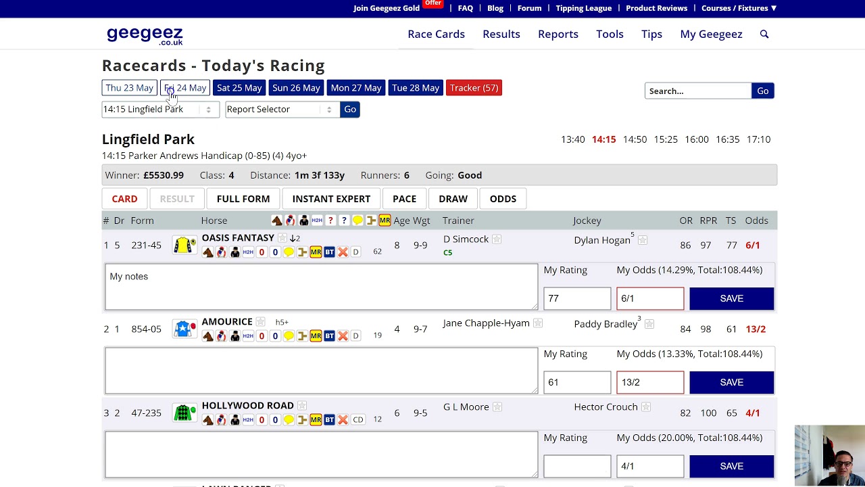Select Thu 23 May date button
Screen dimensions: 865x487
(x=129, y=88)
